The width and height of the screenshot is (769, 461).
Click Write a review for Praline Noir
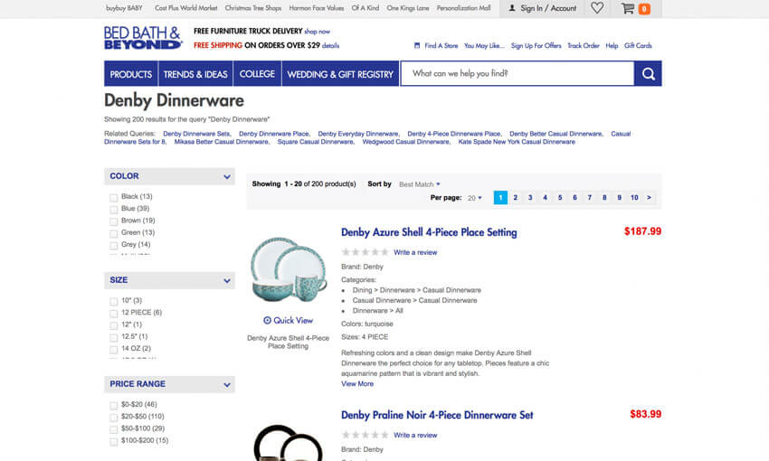tap(415, 435)
